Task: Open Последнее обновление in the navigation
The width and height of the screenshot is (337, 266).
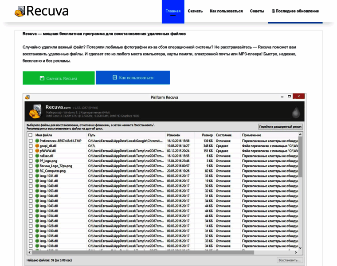Action: pyautogui.click(x=295, y=11)
